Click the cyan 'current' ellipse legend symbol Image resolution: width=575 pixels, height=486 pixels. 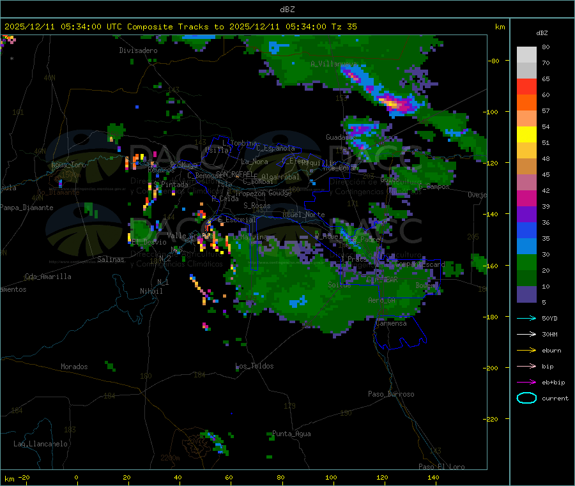tap(526, 398)
